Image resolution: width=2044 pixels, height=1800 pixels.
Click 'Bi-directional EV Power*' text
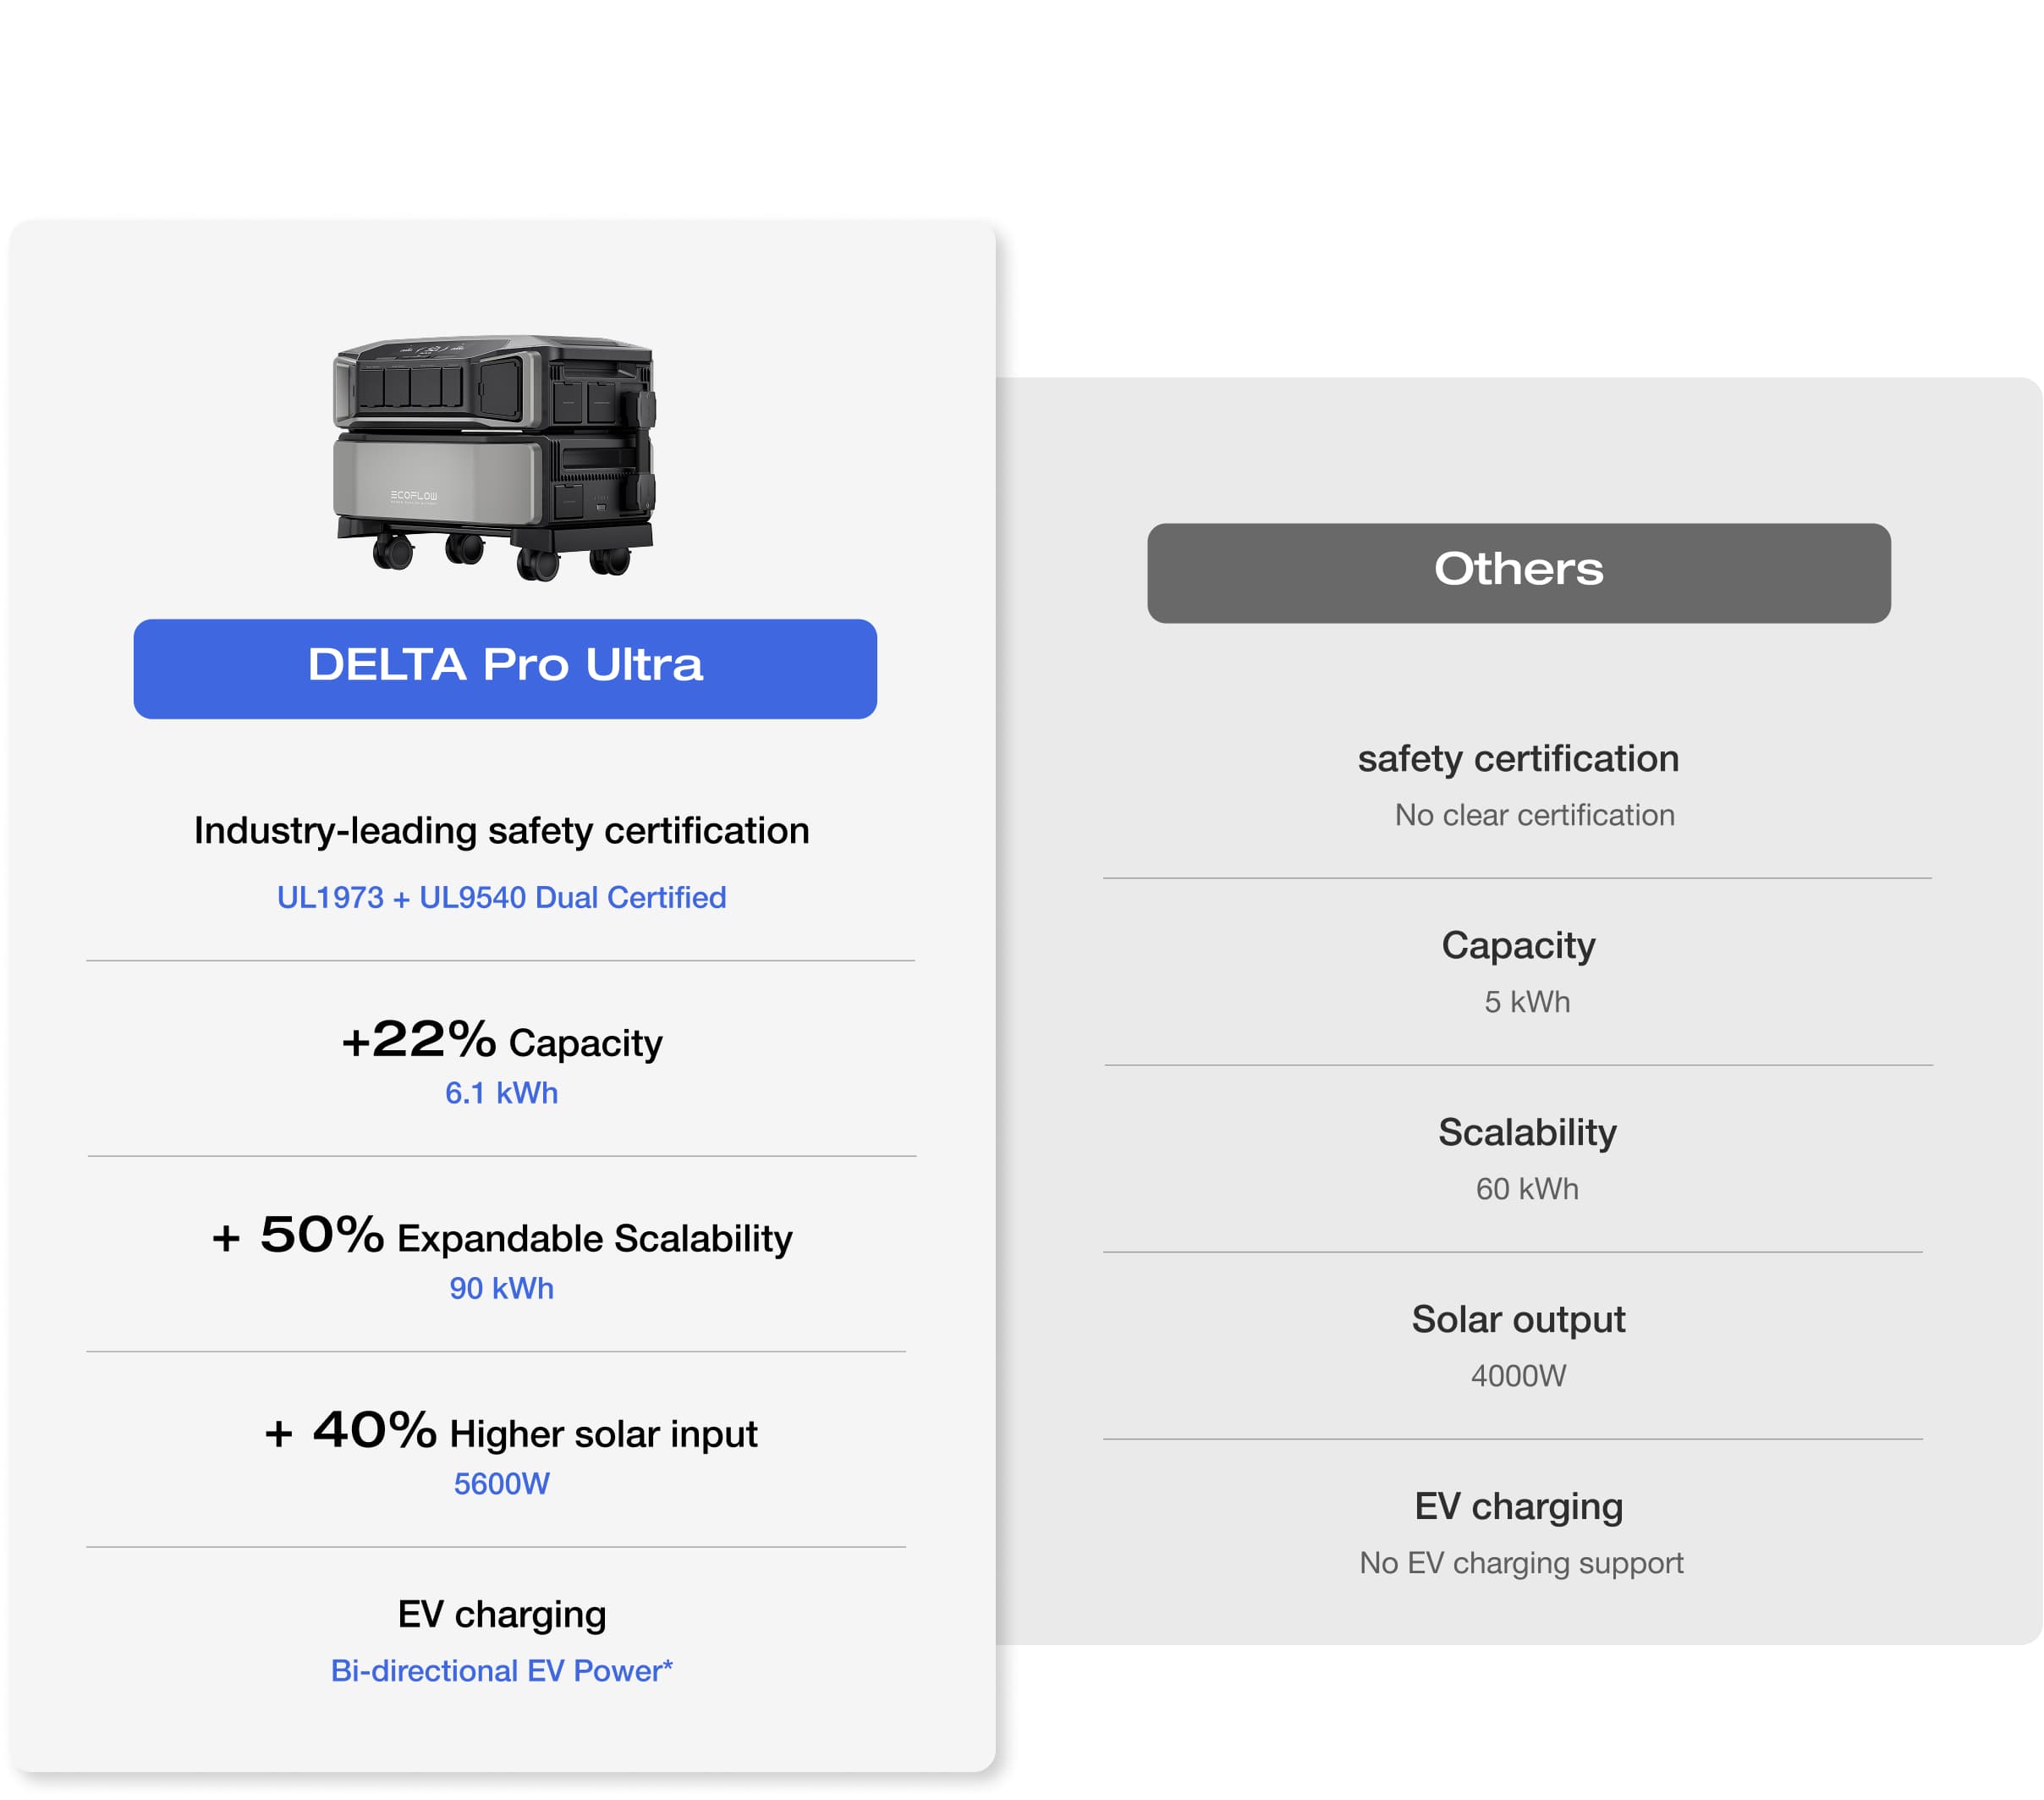[x=501, y=1671]
